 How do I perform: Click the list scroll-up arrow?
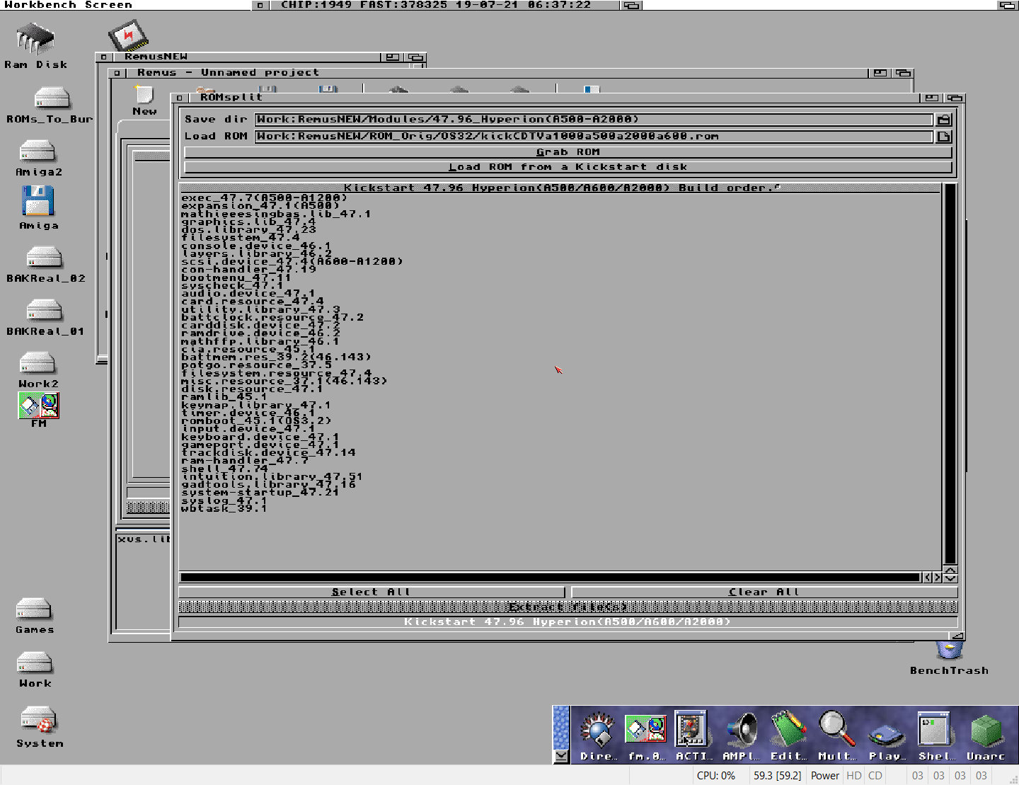951,570
